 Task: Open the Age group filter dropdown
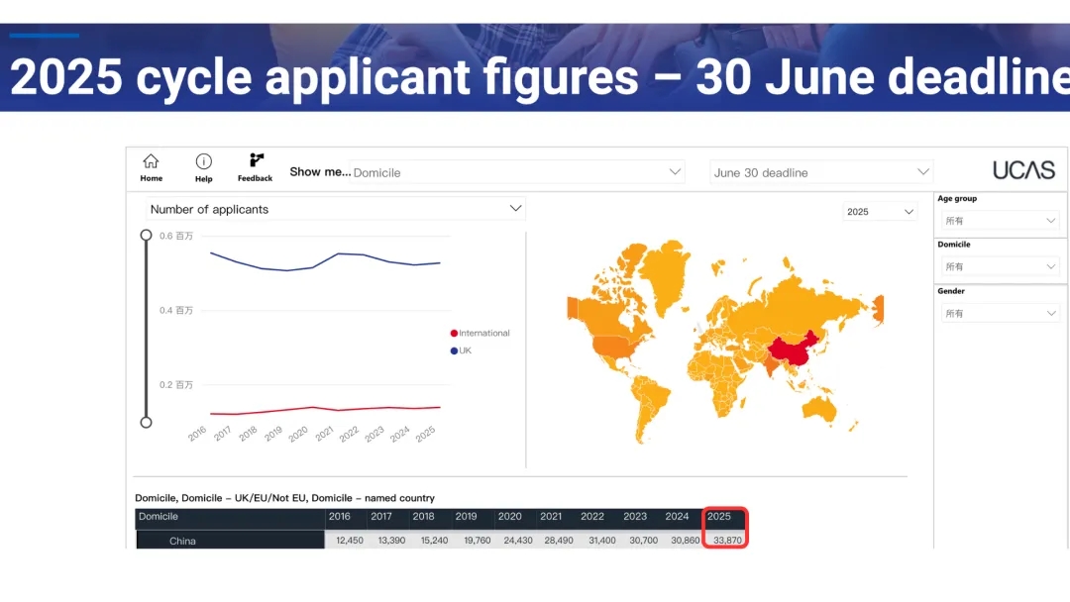1000,221
